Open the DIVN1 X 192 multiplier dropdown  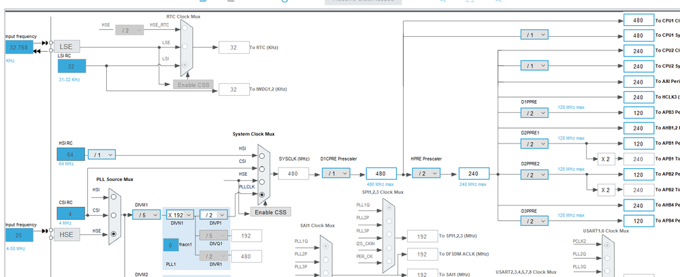point(180,214)
